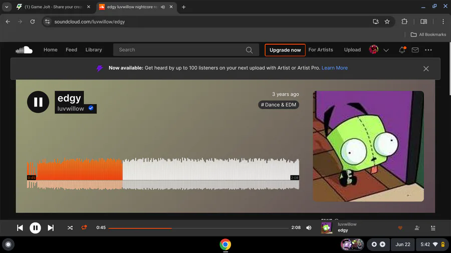Open the # Dance & EDM tag
This screenshot has width=451, height=253.
click(279, 104)
